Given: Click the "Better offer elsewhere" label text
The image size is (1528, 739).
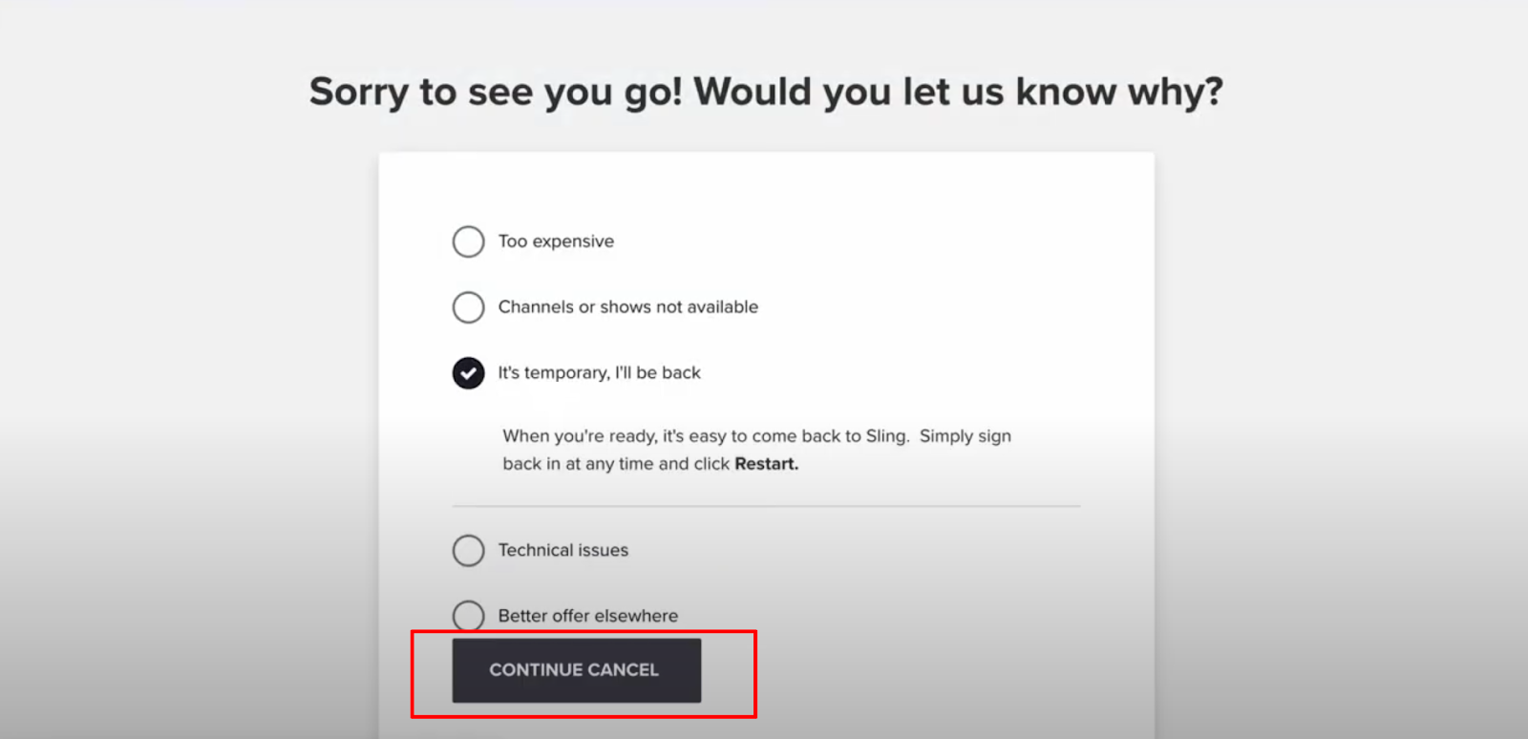Looking at the screenshot, I should pos(588,616).
